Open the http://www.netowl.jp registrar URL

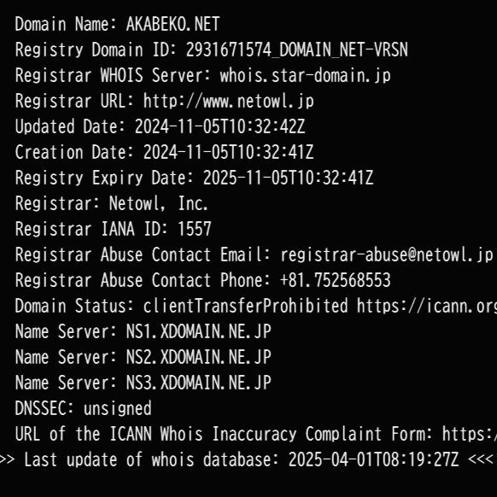[229, 102]
